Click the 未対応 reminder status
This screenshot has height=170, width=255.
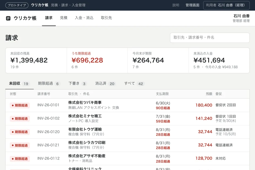coord(220,159)
